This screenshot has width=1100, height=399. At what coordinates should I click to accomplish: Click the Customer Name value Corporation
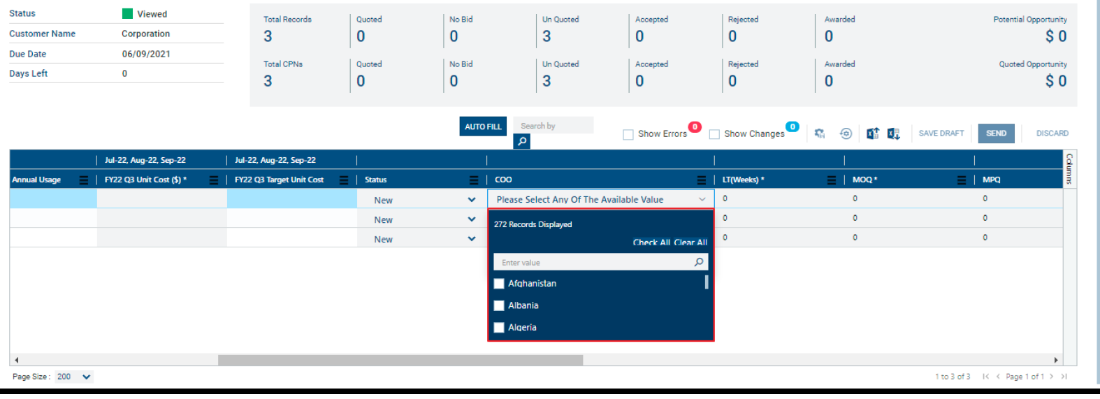click(x=145, y=34)
